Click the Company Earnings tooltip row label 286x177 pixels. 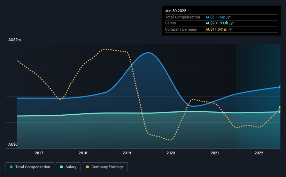tap(181, 29)
